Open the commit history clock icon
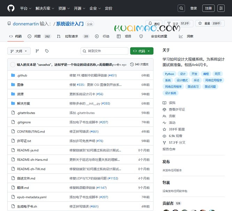 point(132,65)
